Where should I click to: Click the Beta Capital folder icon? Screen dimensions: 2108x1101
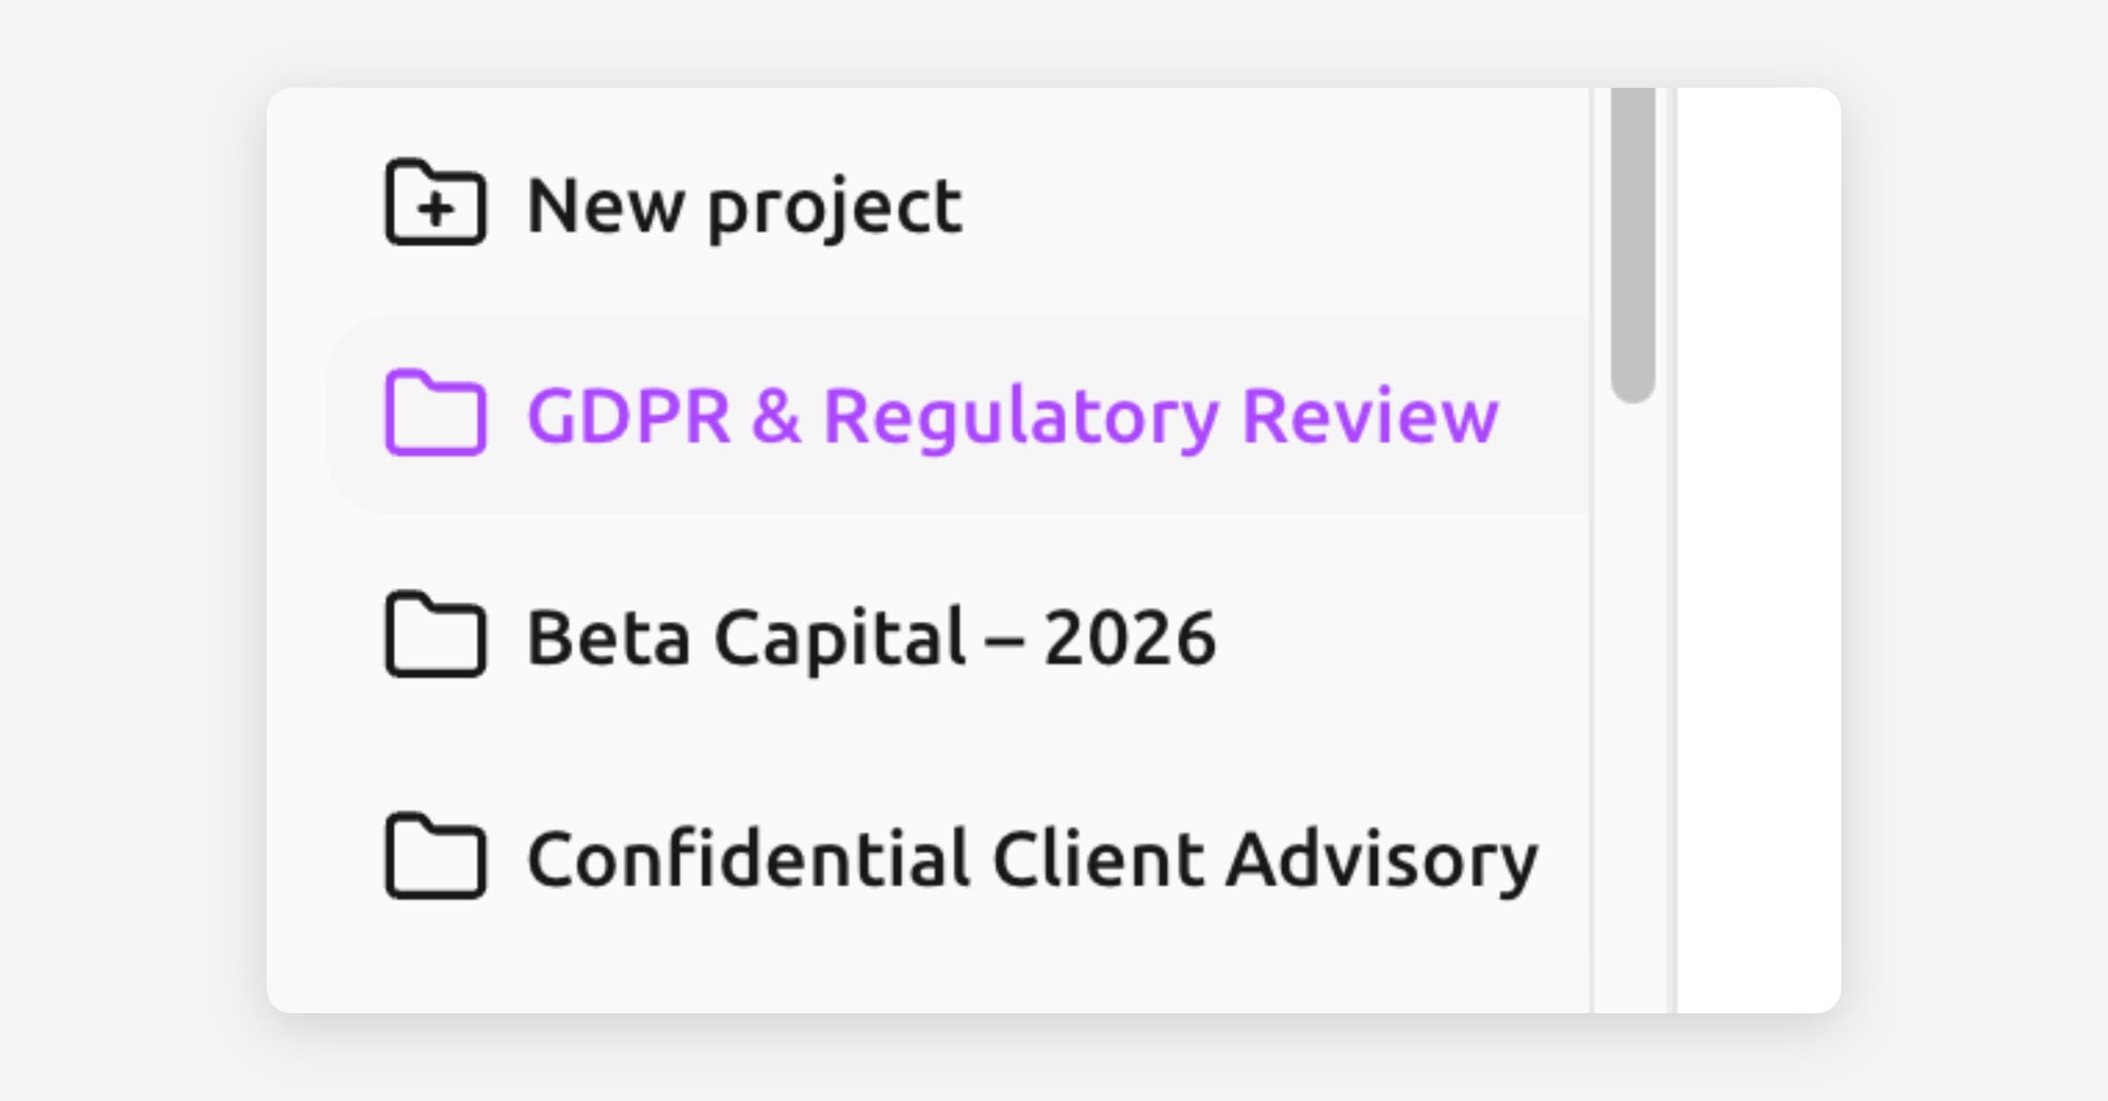tap(435, 635)
